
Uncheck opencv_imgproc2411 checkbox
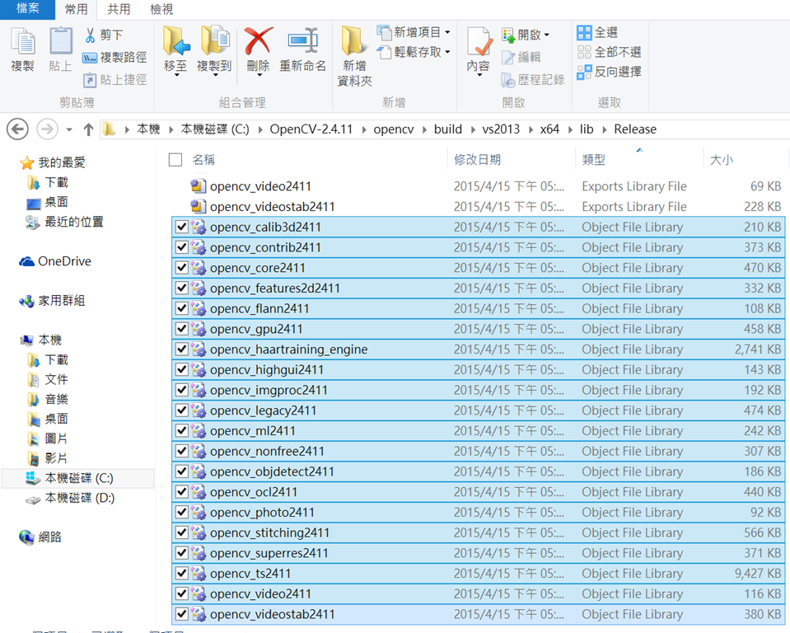click(182, 390)
